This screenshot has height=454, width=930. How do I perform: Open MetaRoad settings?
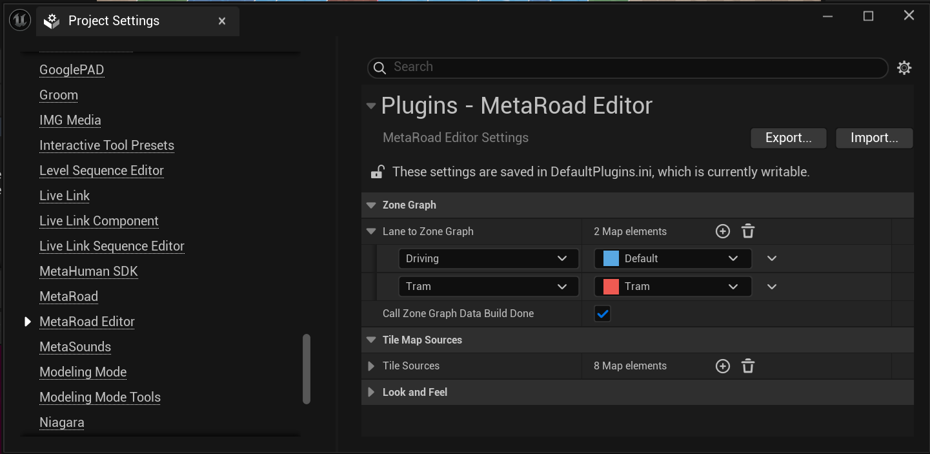tap(68, 296)
